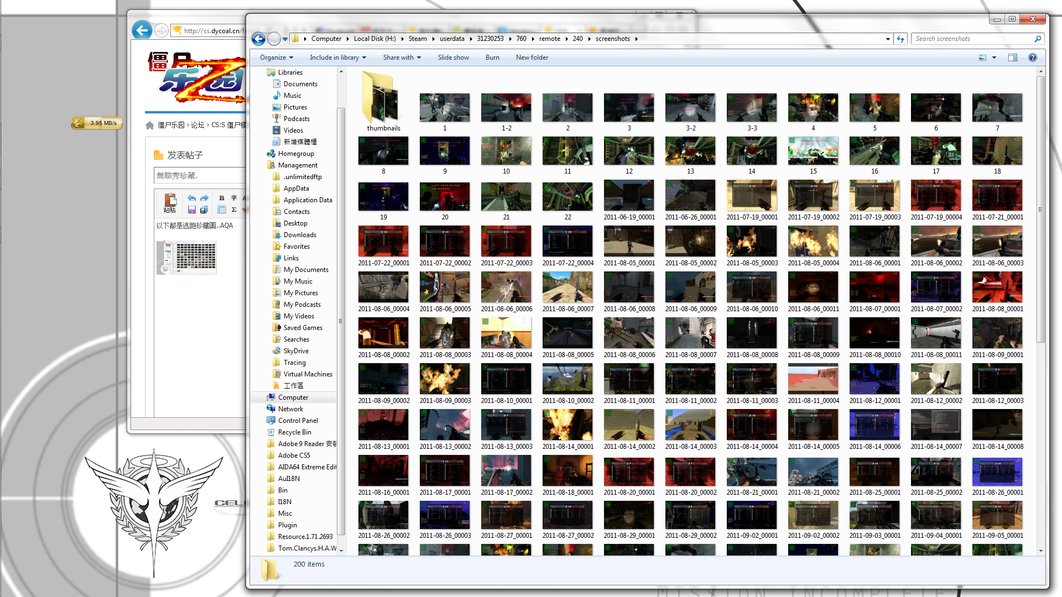The image size is (1062, 597).
Task: Click the purple save floppy icon
Action: click(x=191, y=210)
